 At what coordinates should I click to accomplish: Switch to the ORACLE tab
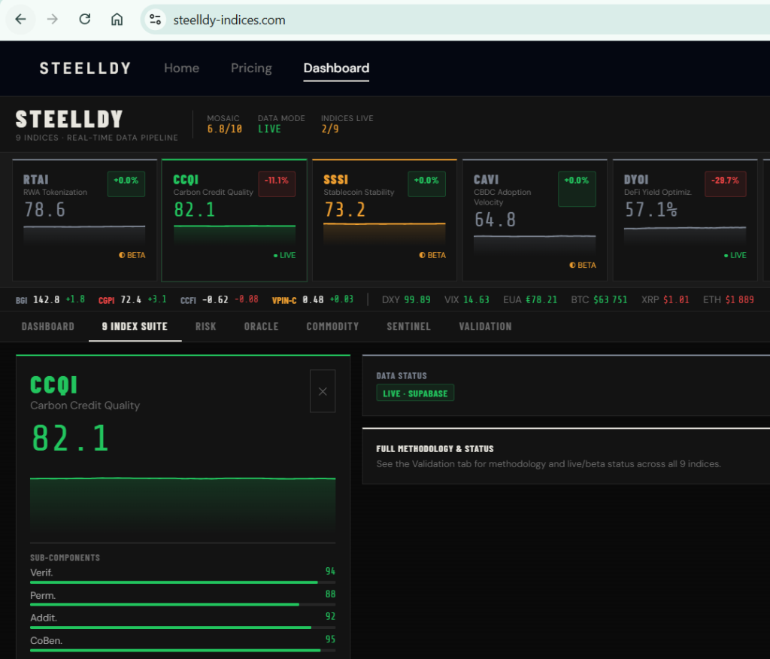tap(261, 326)
